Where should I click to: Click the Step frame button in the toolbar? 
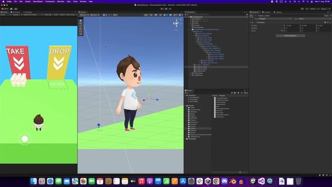click(170, 9)
